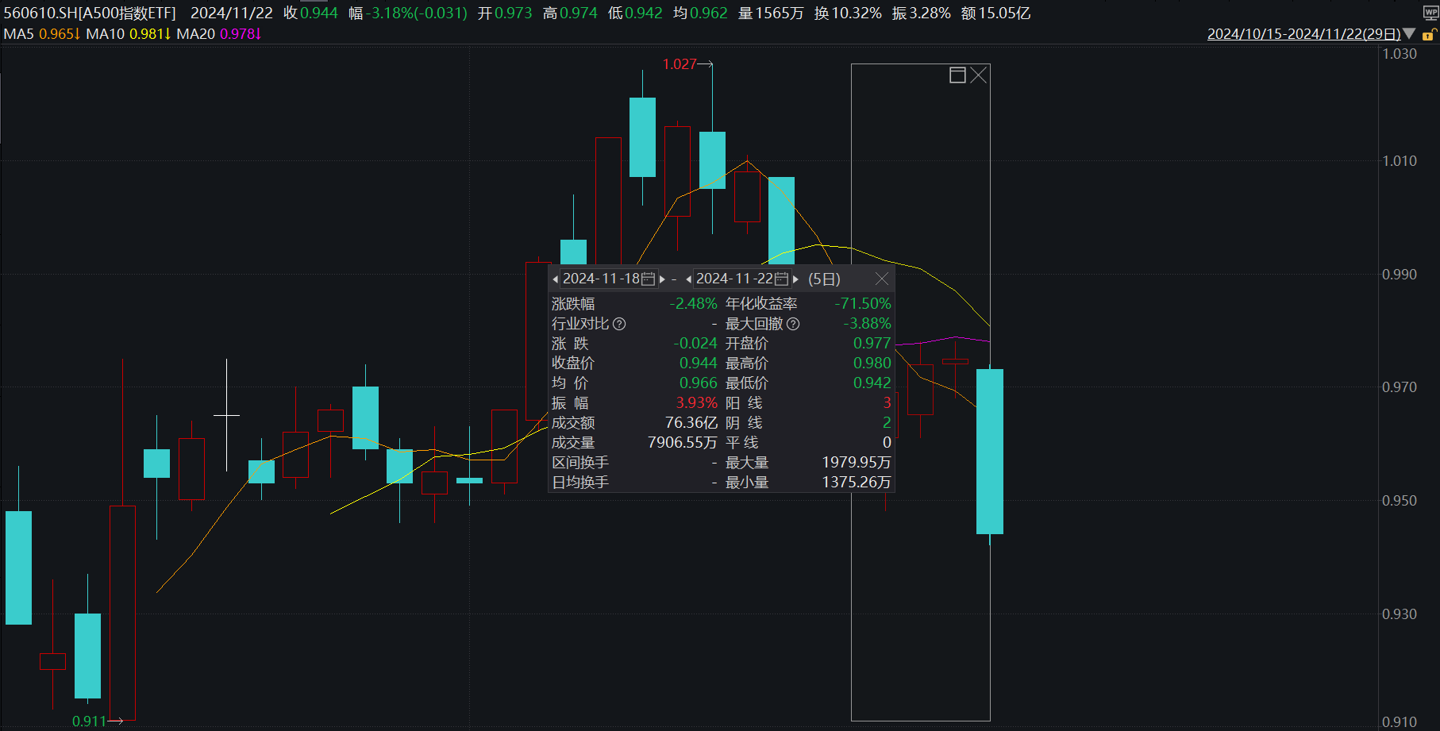Viewport: 1440px width, 731px height.
Task: Click the help icon next to 行业对比
Action: (619, 323)
